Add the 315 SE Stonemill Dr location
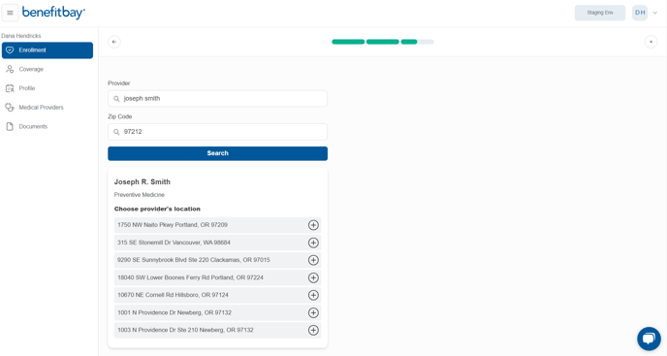667x356 pixels. pyautogui.click(x=313, y=243)
